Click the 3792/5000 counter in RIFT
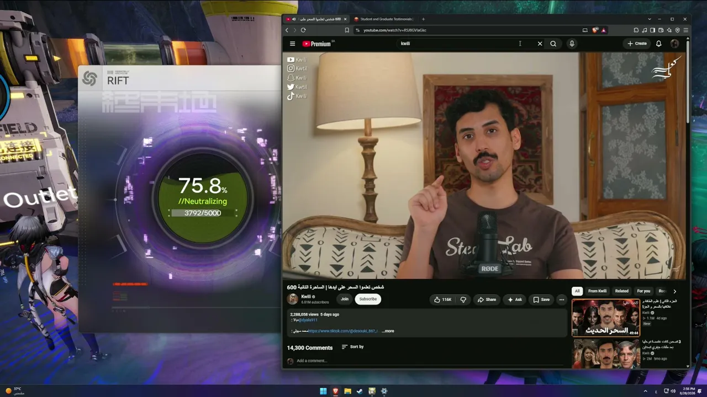This screenshot has width=707, height=397. [x=203, y=213]
